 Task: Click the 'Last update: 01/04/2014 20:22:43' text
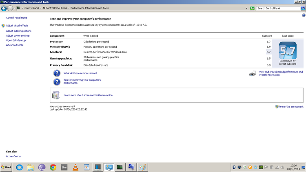(x=69, y=109)
